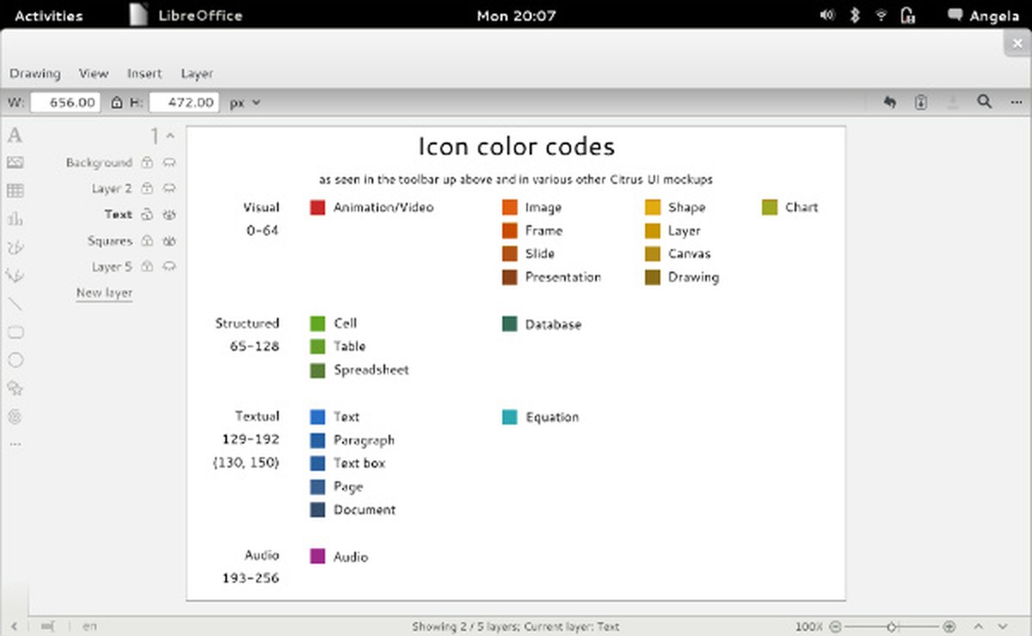Toggle the lock on the Background layer
Image resolution: width=1032 pixels, height=636 pixels.
(148, 162)
